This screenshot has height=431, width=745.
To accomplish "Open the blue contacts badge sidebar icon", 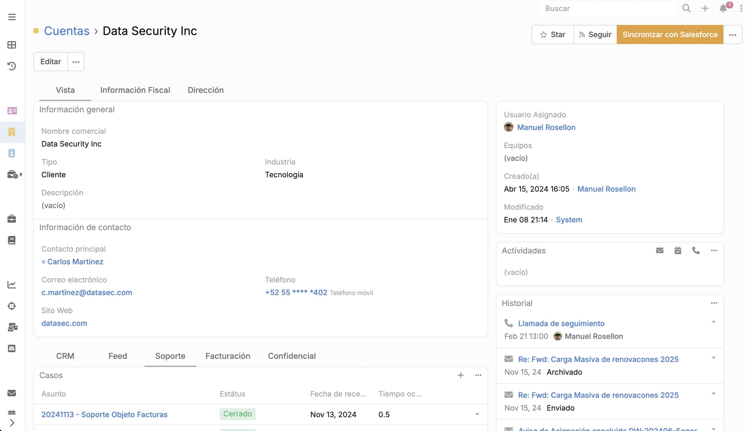I will pos(12,153).
